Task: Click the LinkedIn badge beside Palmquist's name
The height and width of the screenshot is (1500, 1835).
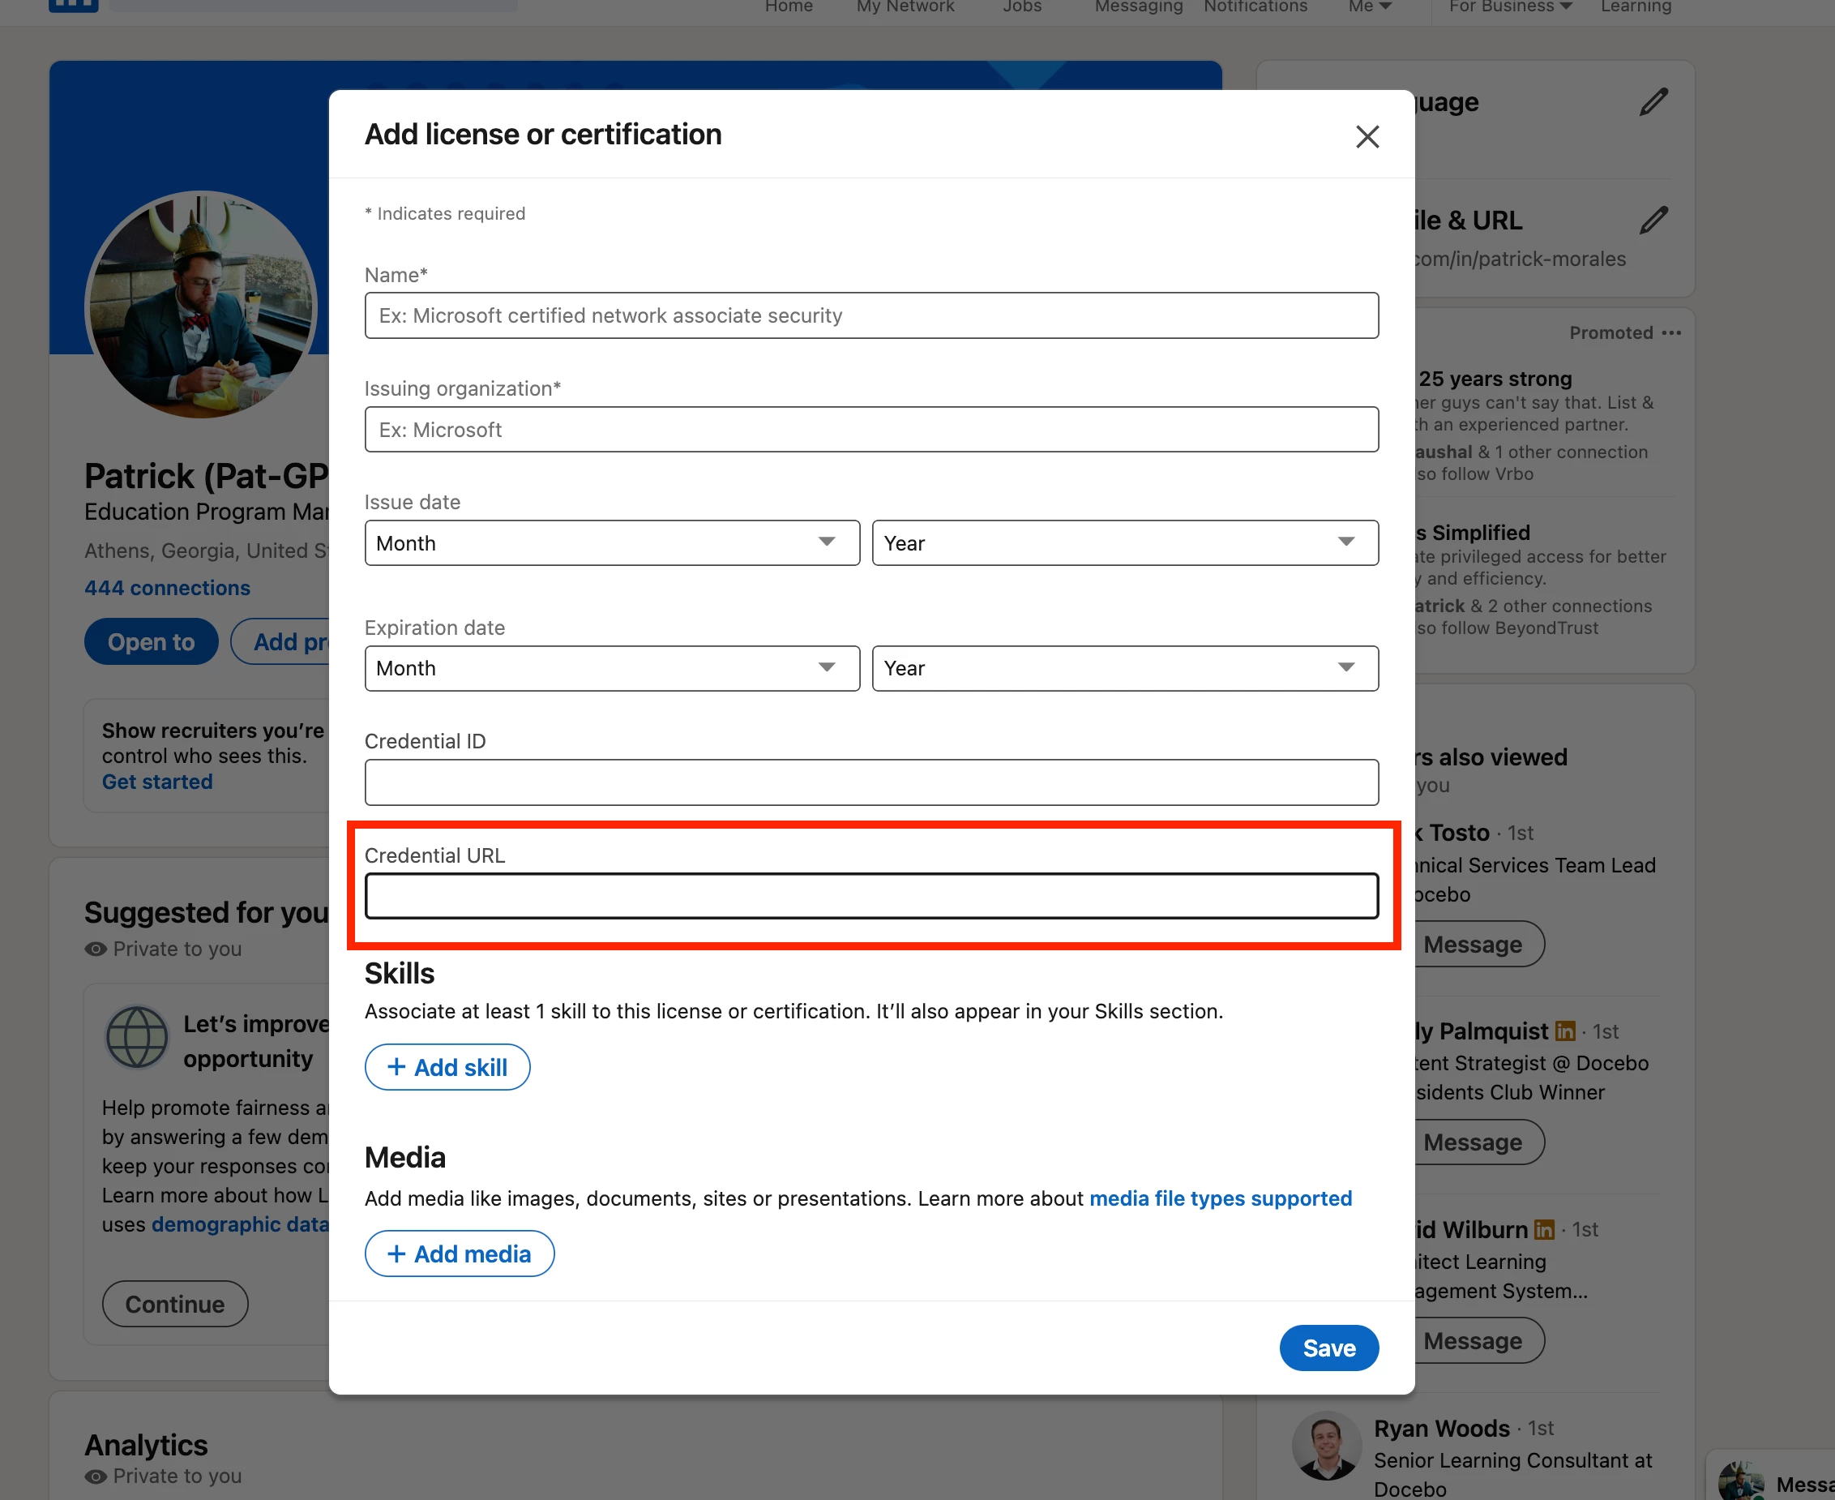Action: pyautogui.click(x=1565, y=1031)
